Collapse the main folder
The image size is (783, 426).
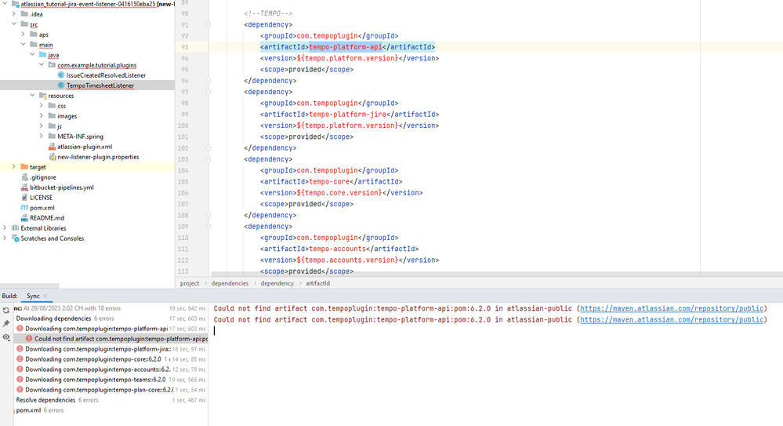[x=23, y=45]
